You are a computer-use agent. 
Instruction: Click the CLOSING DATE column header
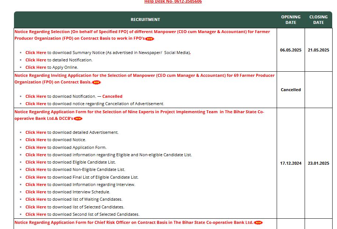[319, 19]
